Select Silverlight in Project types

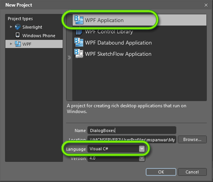click(32, 27)
